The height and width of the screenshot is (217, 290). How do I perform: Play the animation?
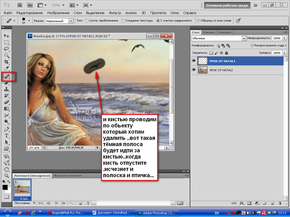(56, 203)
